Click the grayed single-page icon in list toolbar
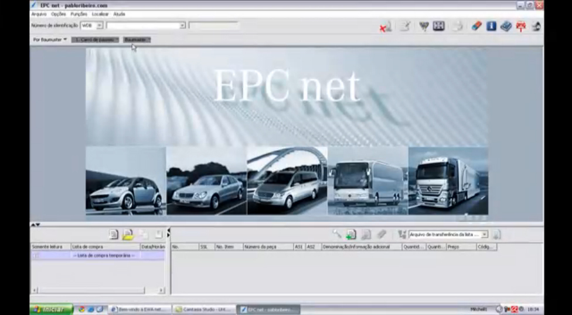The width and height of the screenshot is (572, 315). pyautogui.click(x=158, y=234)
